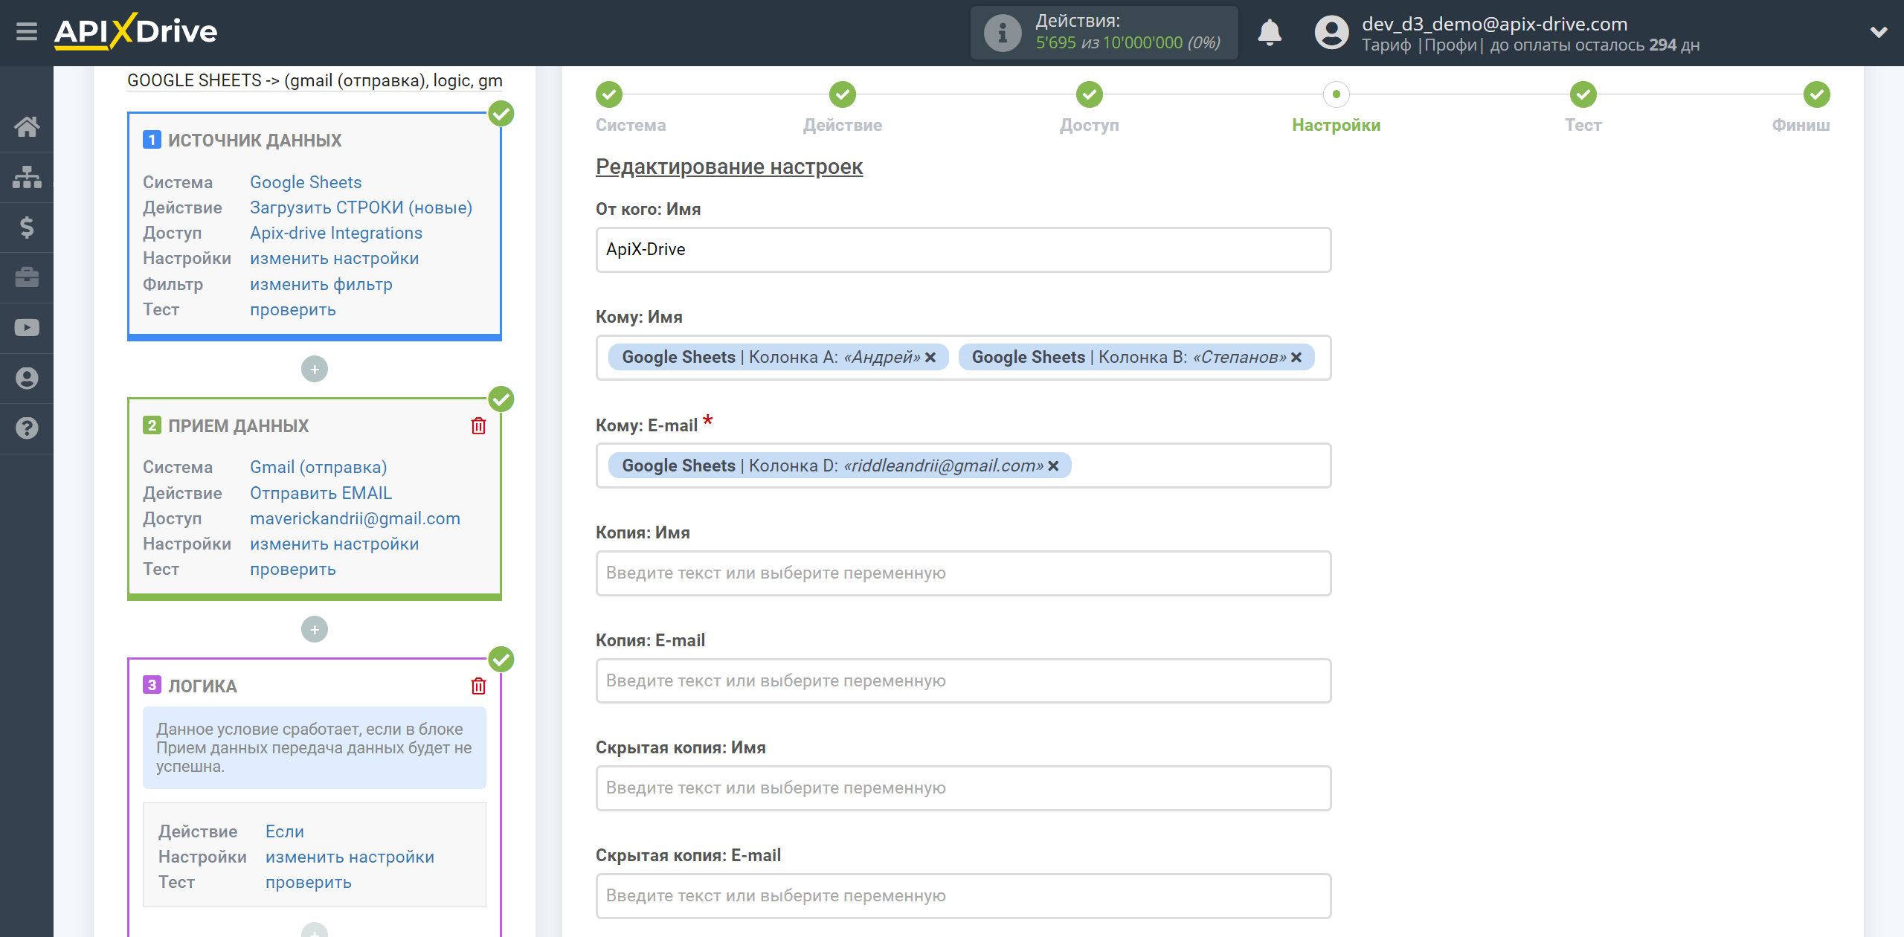This screenshot has height=937, width=1904.
Task: Click изменить настройки in ЛОГИКА block
Action: pyautogui.click(x=350, y=857)
